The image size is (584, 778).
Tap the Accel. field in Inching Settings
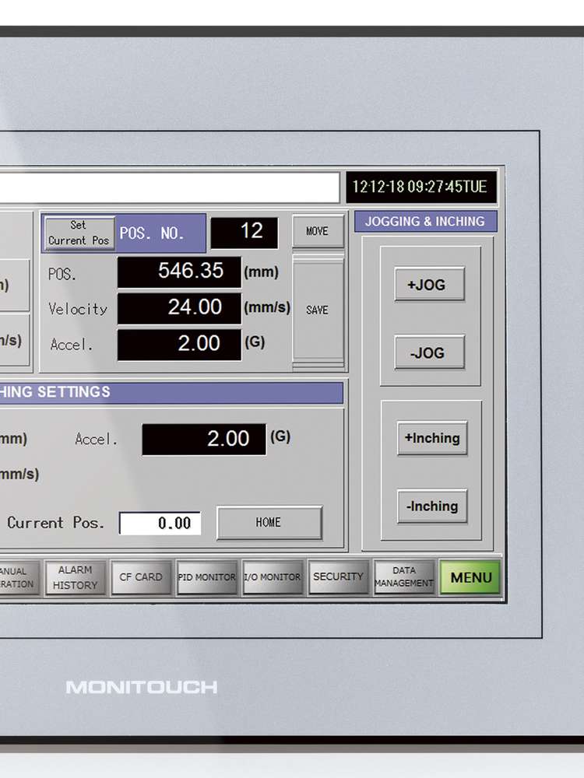click(204, 440)
